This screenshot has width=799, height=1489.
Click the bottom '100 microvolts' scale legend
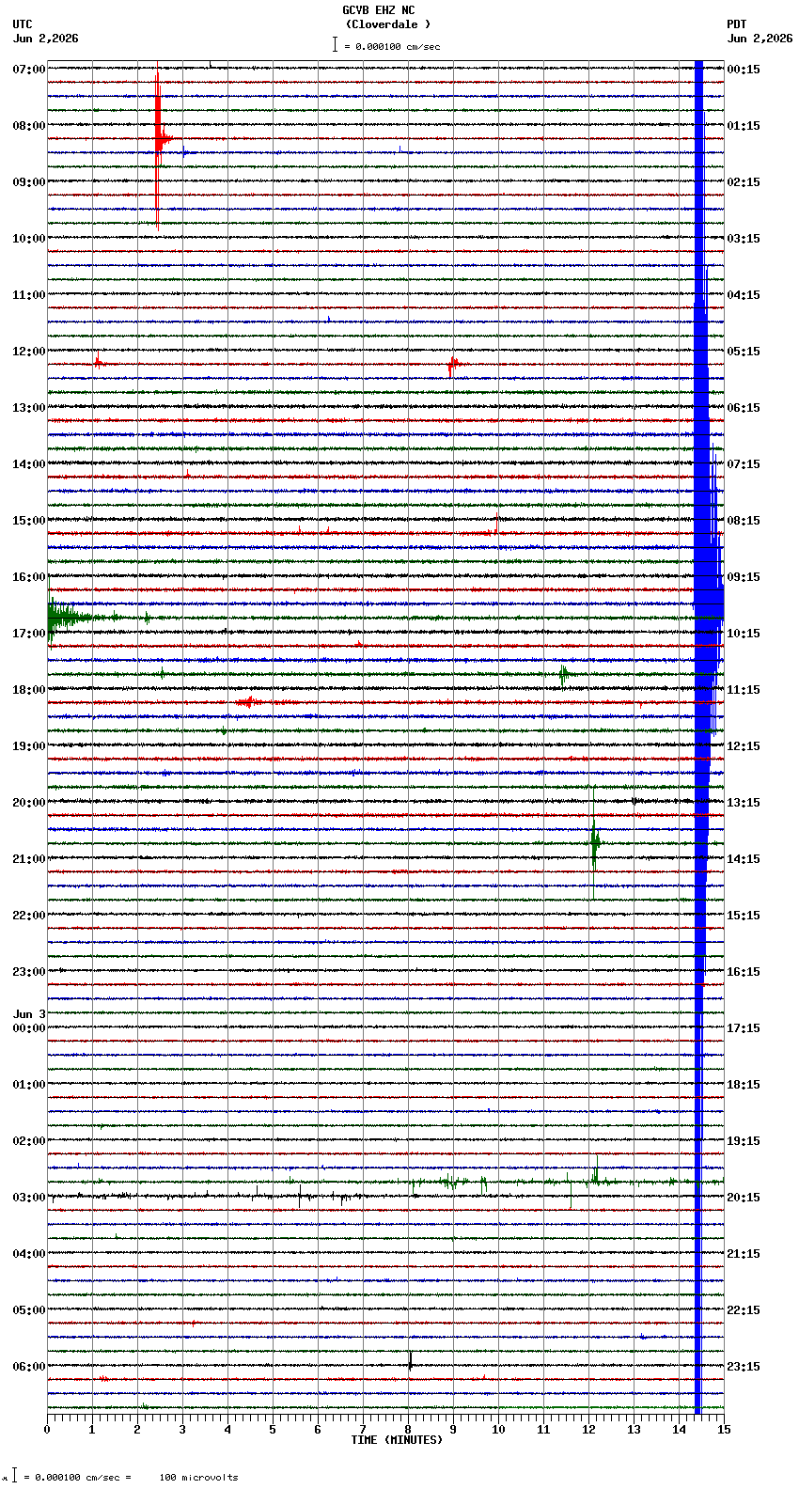pyautogui.click(x=198, y=1478)
